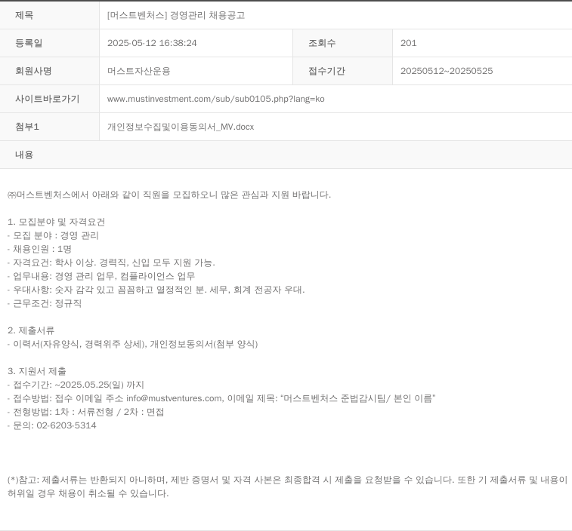Click the intro sentence starting ㈜머스트벤처스에서
Viewport: 572px width, 531px height.
point(169,195)
